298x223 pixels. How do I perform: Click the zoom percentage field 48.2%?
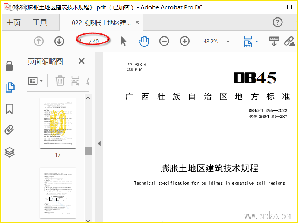pyautogui.click(x=210, y=42)
